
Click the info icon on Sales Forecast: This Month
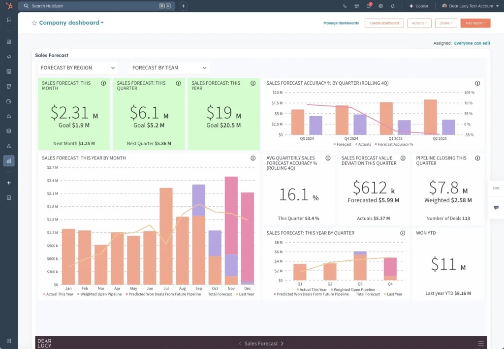tap(103, 83)
